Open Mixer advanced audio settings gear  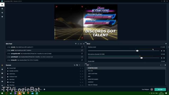click(x=166, y=44)
